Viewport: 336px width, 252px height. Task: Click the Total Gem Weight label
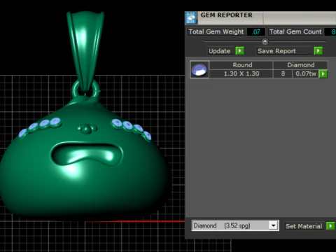tap(216, 31)
